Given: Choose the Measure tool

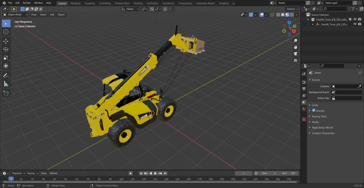Looking at the screenshot, I should point(6,84).
